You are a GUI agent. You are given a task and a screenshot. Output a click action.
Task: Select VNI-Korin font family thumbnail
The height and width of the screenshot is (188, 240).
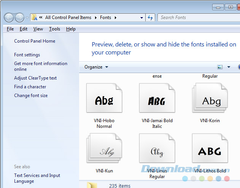210,98
